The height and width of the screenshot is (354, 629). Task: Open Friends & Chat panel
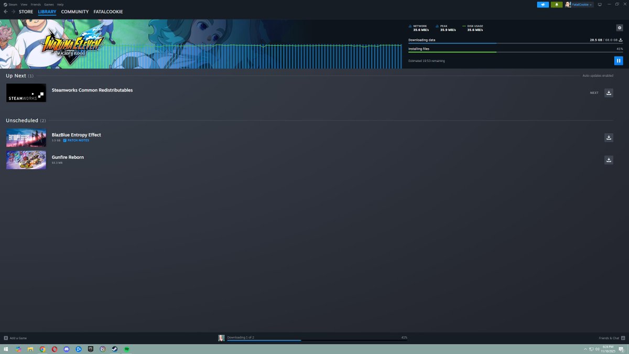pos(612,338)
